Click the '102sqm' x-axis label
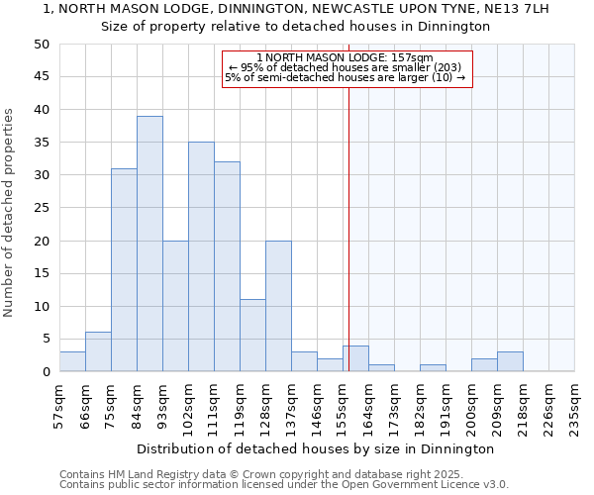594x495 pixels. click(x=187, y=410)
